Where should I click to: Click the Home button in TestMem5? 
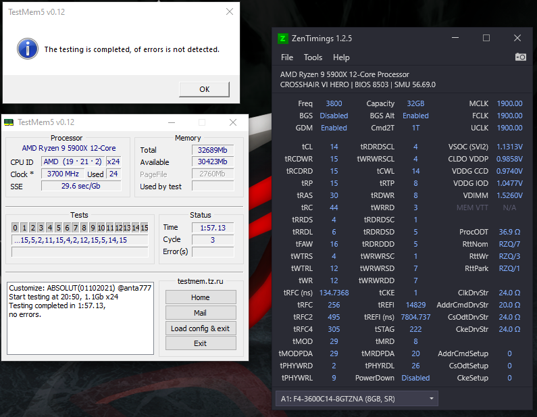[x=201, y=297]
